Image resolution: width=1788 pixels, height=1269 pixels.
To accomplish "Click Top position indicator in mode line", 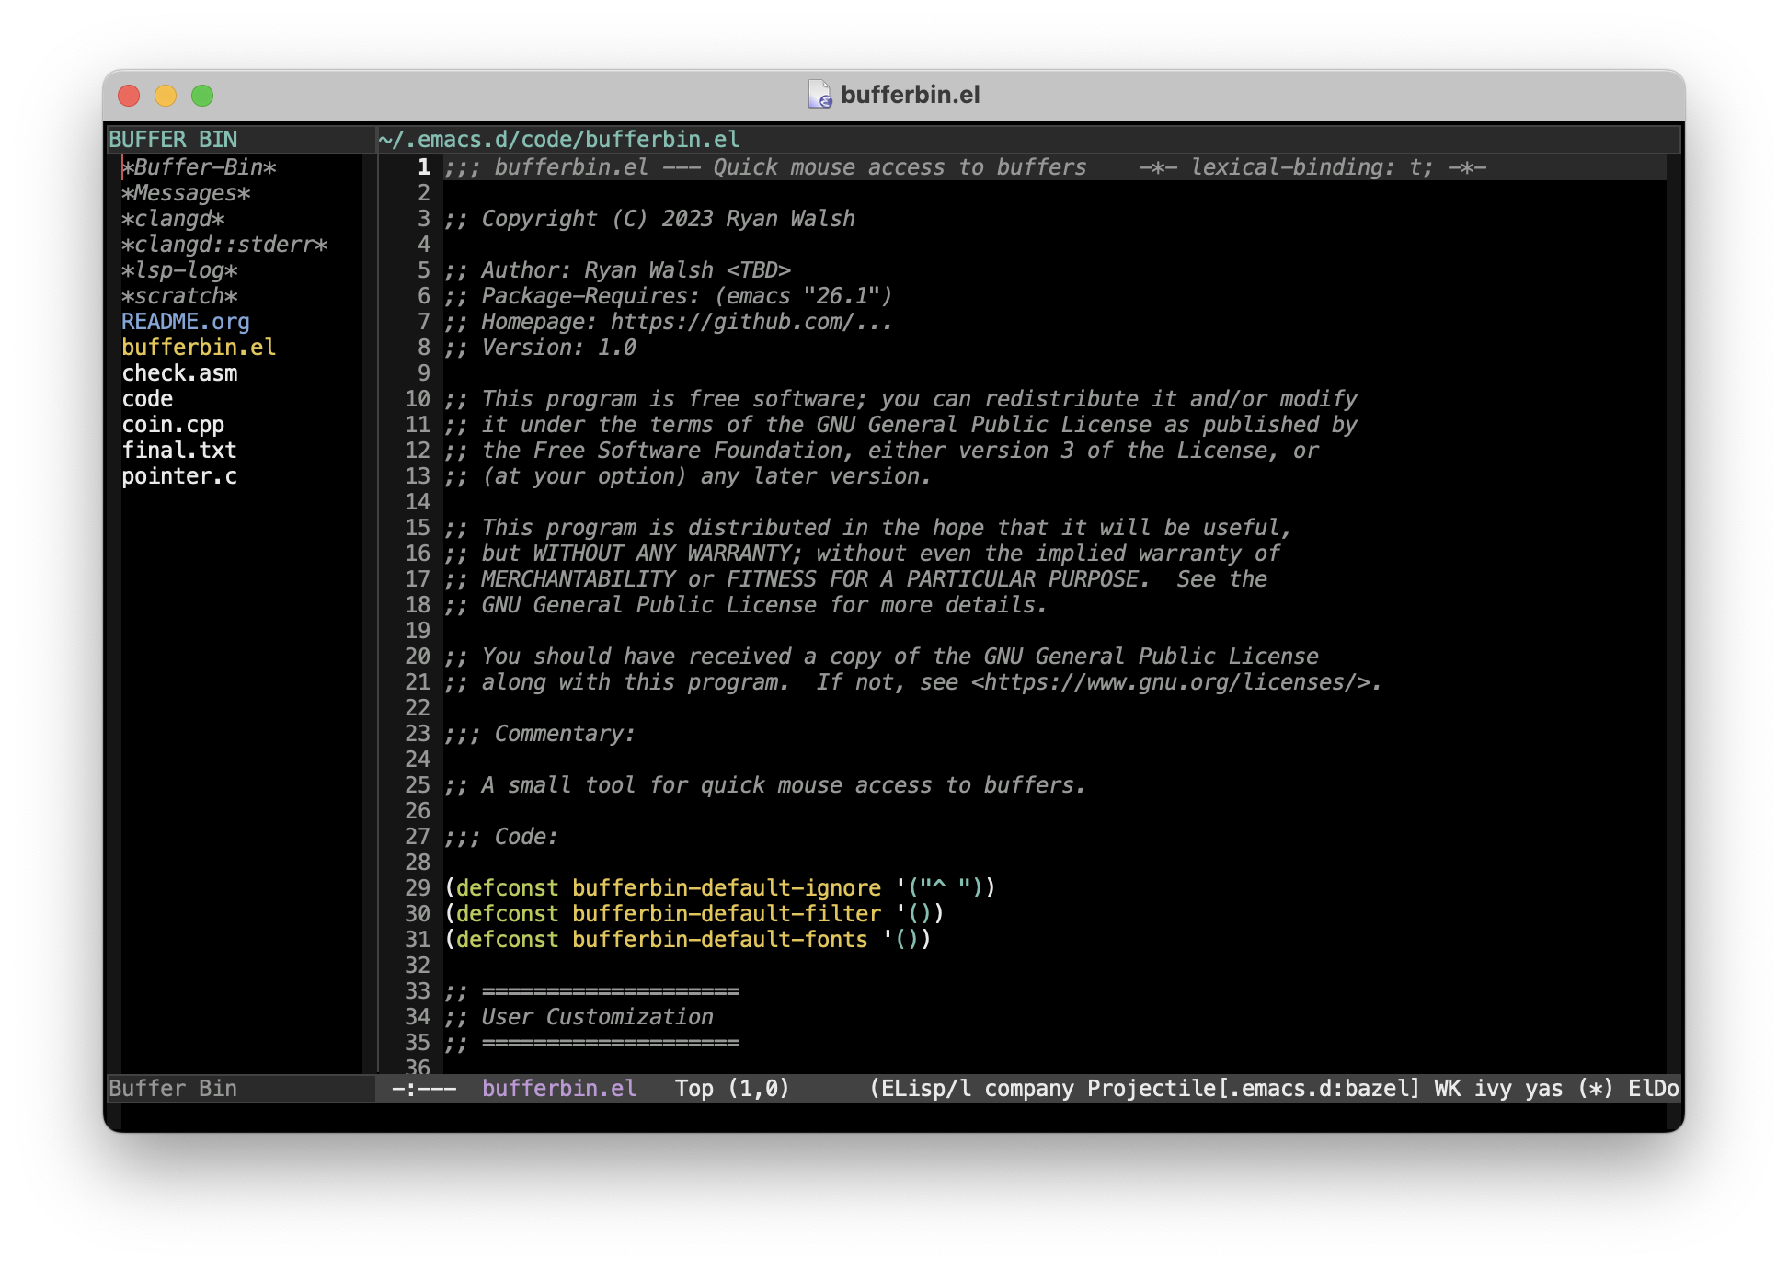I will (694, 1089).
